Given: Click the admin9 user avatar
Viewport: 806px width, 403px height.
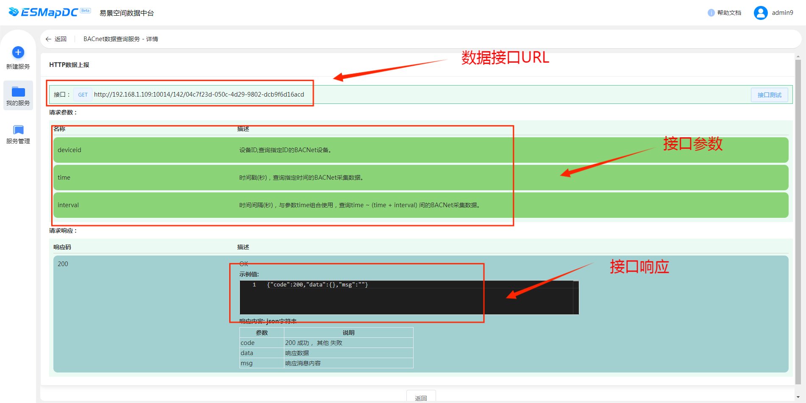Looking at the screenshot, I should pos(761,13).
